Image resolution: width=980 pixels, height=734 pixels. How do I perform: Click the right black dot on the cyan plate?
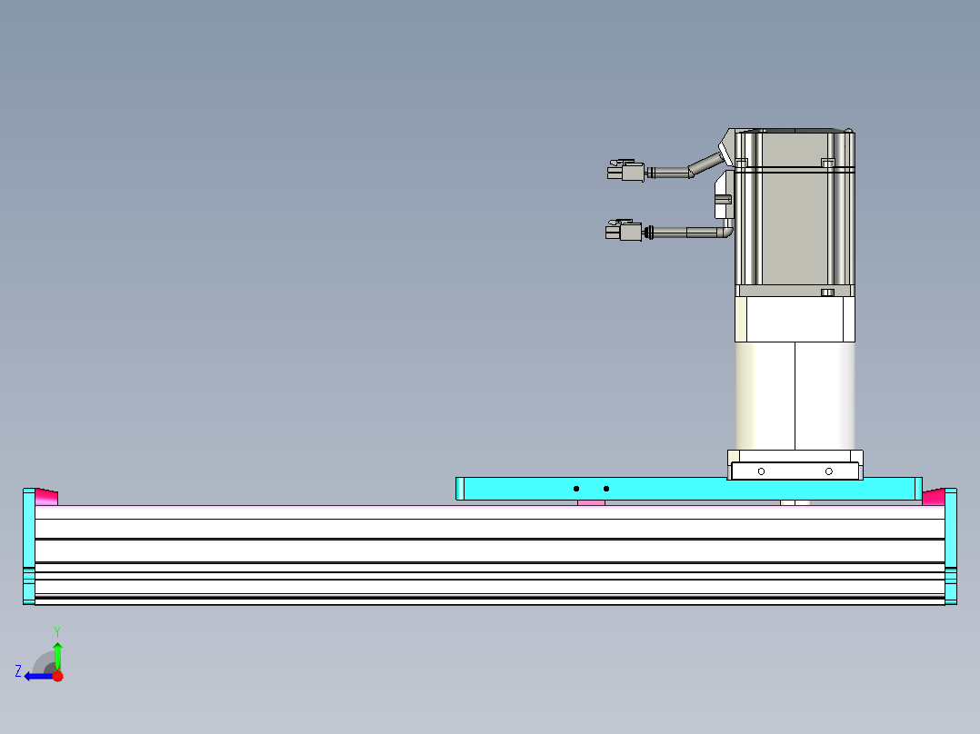606,489
